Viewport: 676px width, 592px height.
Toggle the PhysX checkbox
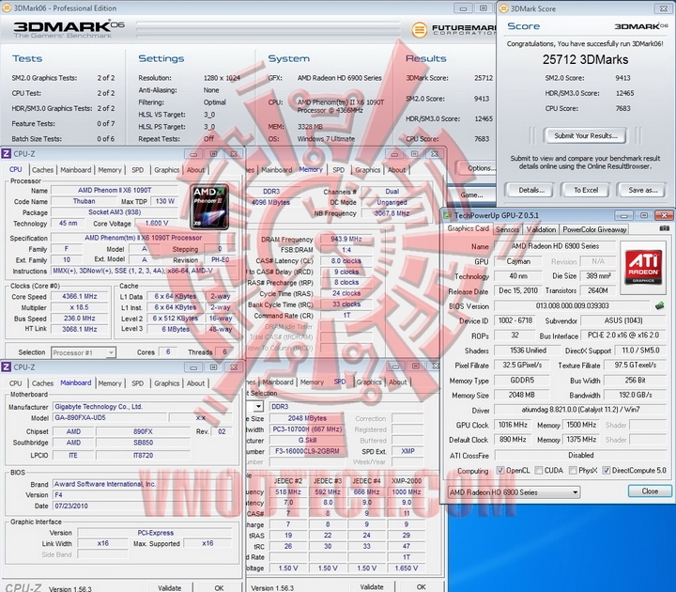click(x=573, y=471)
